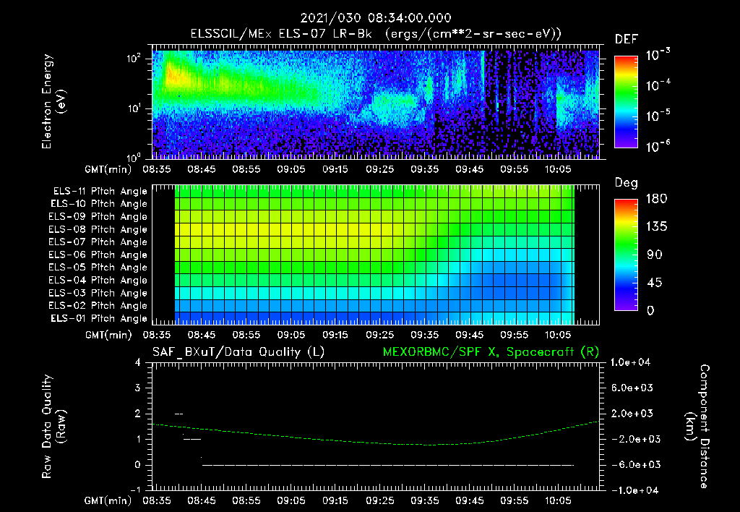Select the ELS-06 Pitch Angle row label
The height and width of the screenshot is (512, 740).
point(98,255)
